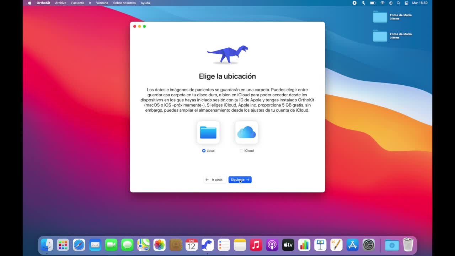
Task: Click the OrthoKit dinosaur dock icon
Action: pos(208,245)
